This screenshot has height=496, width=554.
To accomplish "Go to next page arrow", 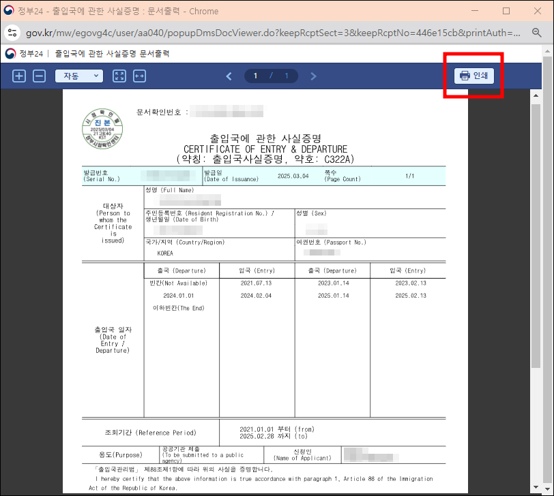I will click(313, 76).
